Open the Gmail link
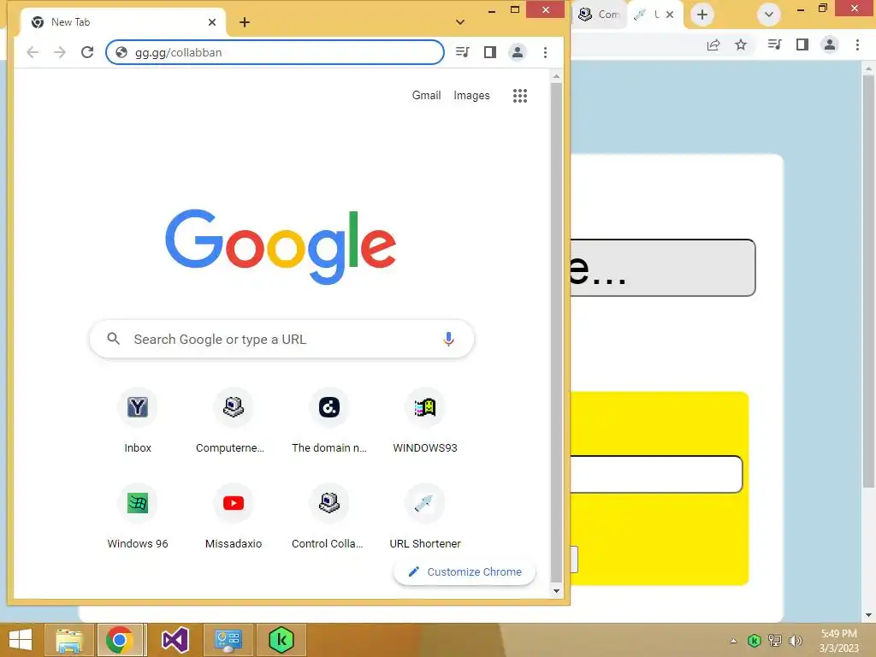876x657 pixels. [x=426, y=96]
